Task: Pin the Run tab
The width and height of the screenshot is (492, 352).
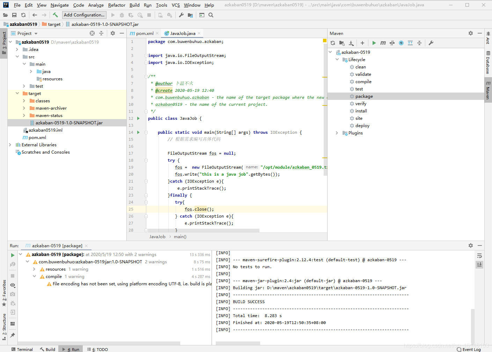Action: (x=13, y=335)
